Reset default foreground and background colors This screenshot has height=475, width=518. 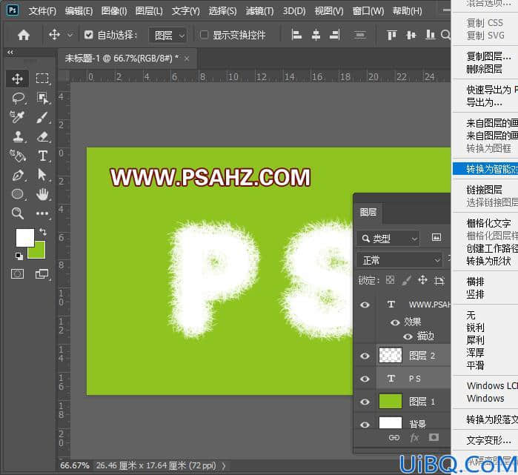click(19, 256)
